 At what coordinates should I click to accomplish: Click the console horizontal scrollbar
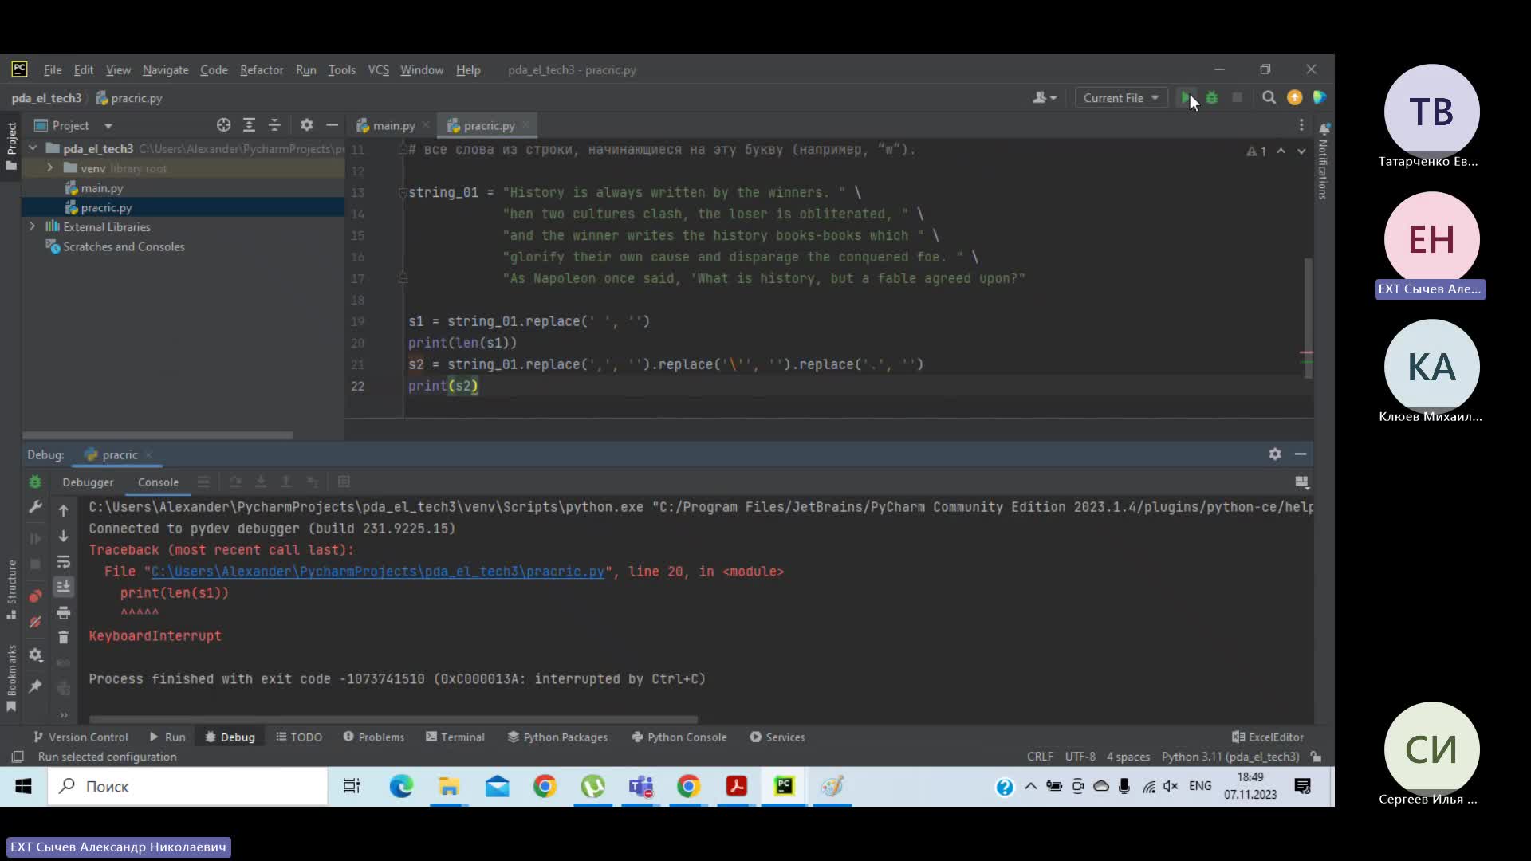tap(392, 719)
